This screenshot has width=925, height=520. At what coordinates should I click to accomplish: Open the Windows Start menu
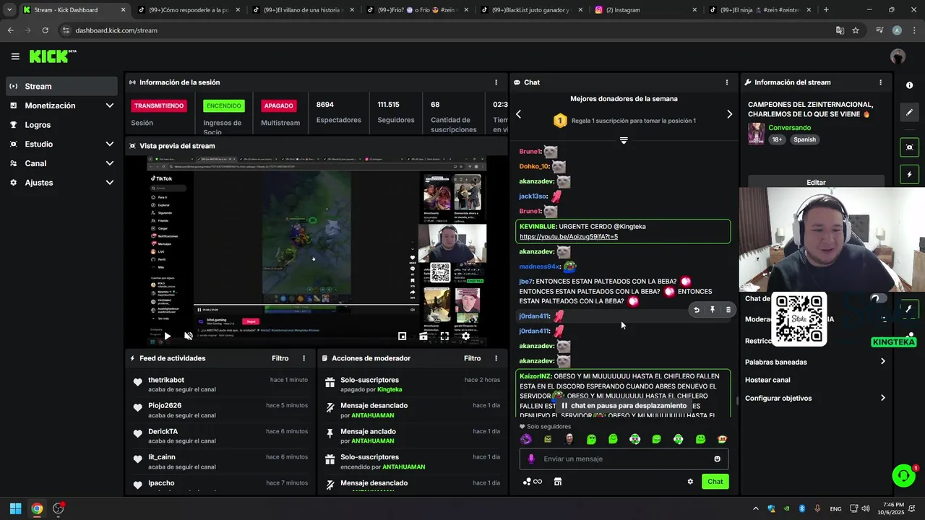click(x=15, y=508)
